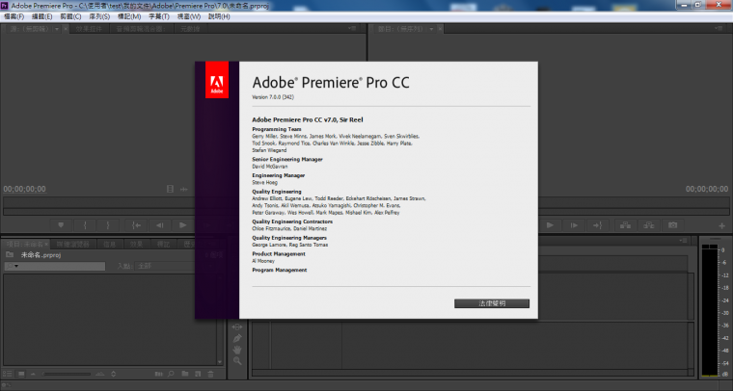
Task: Open the 視窗(W) menu
Action: click(189, 16)
